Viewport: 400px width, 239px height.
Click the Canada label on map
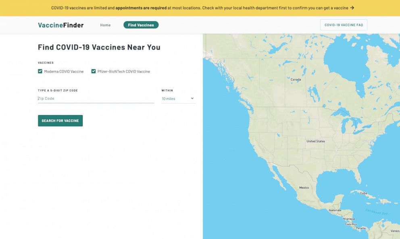(296, 79)
